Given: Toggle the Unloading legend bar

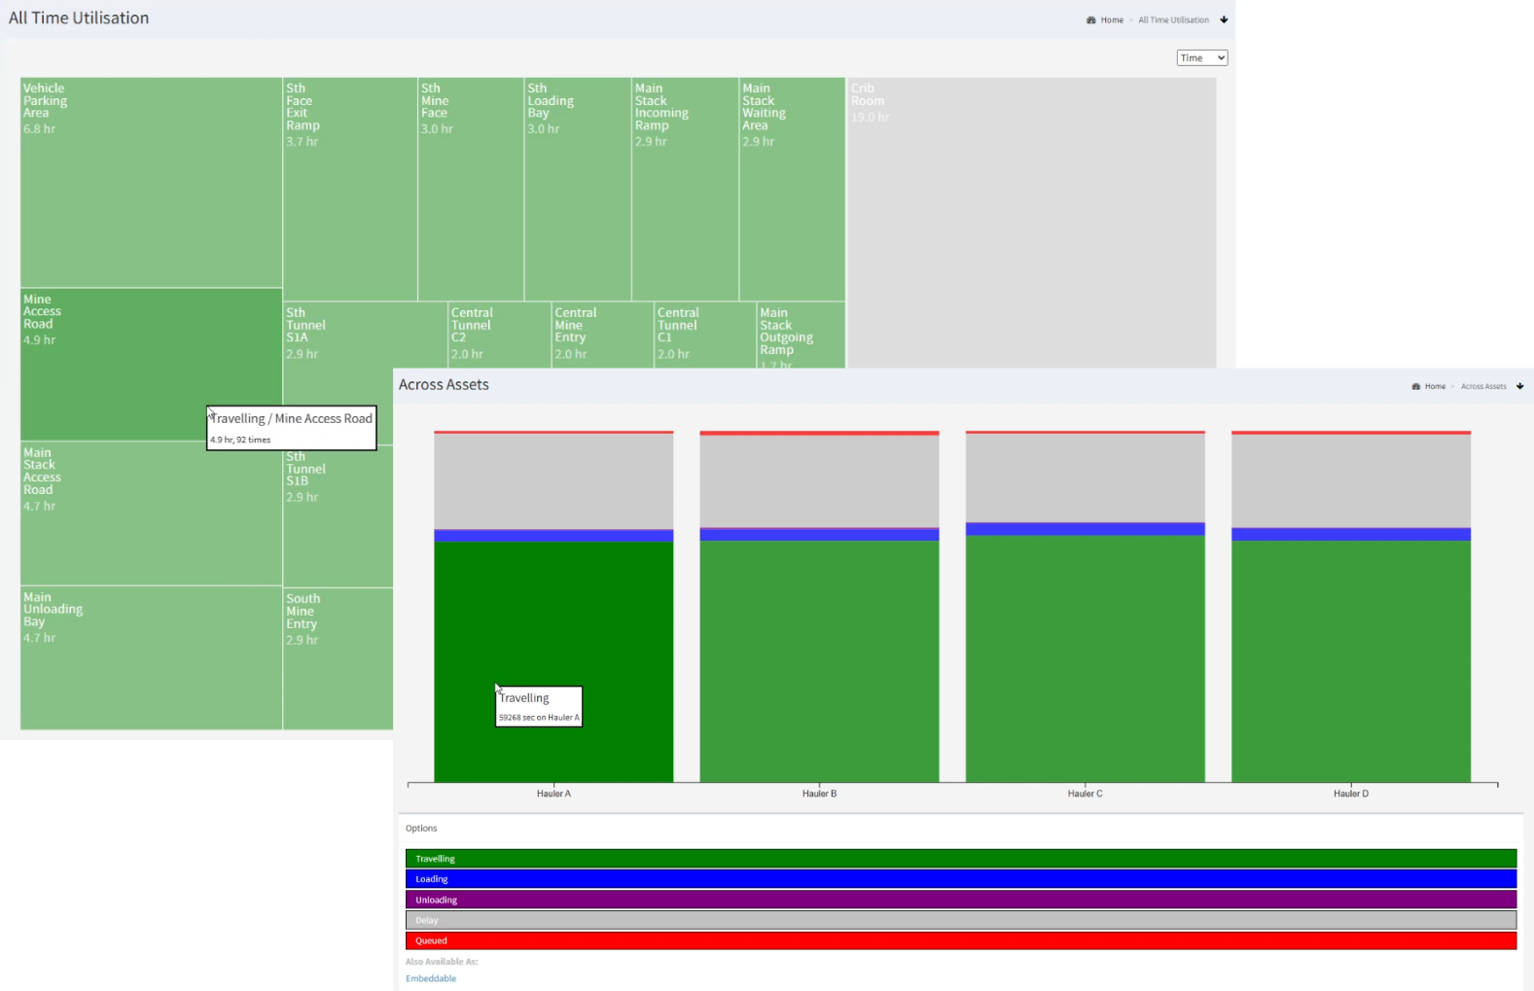Looking at the screenshot, I should click(x=960, y=900).
